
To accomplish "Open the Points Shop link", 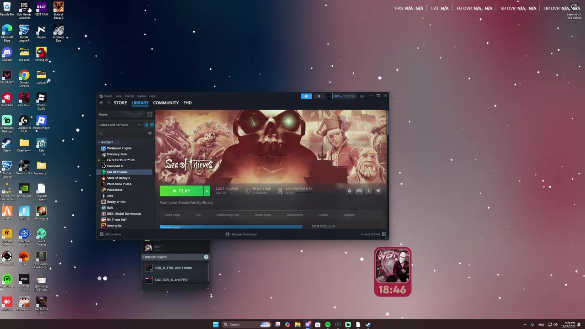I will (263, 215).
